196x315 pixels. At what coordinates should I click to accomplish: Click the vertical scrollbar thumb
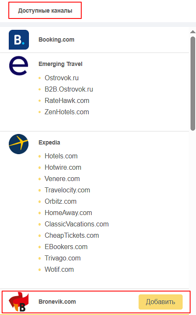pyautogui.click(x=193, y=84)
